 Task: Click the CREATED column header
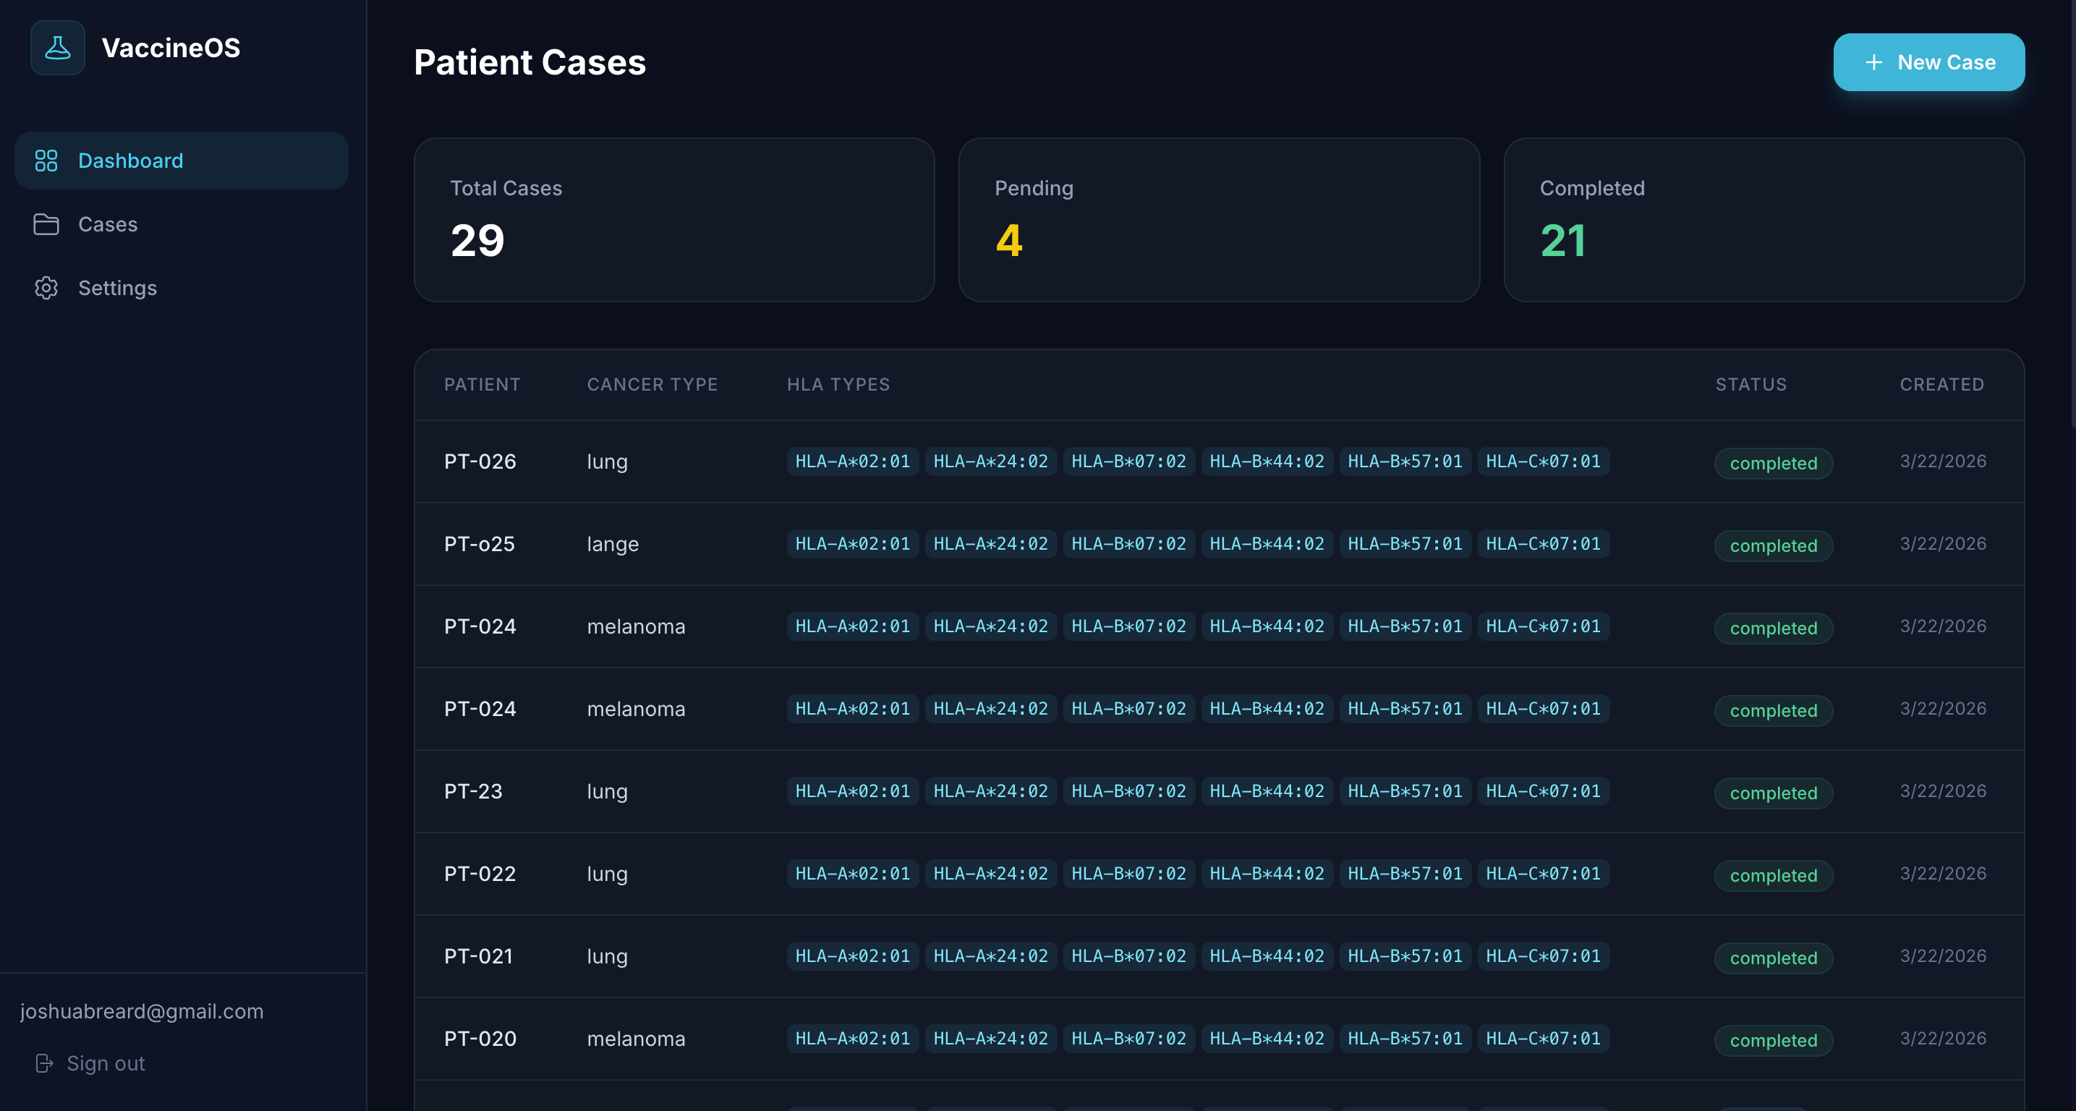(x=1941, y=384)
